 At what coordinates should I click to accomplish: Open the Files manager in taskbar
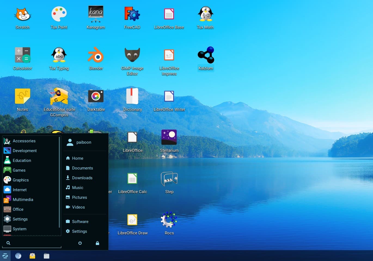click(47, 256)
